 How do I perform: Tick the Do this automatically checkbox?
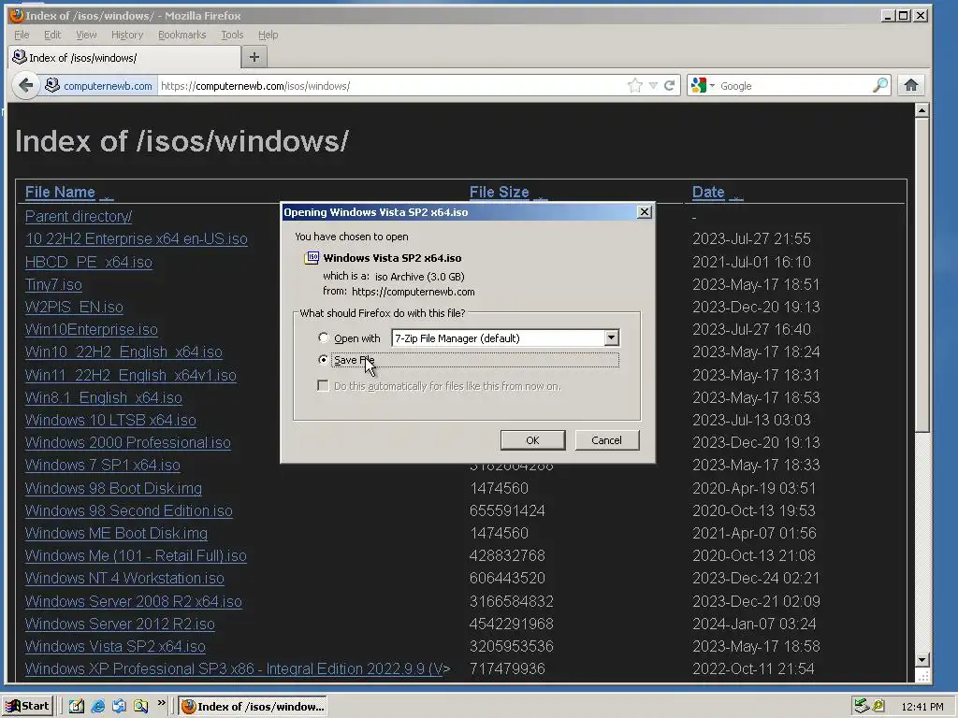click(323, 386)
